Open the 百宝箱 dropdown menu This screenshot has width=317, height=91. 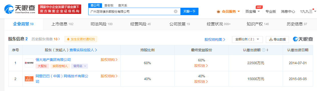point(252,11)
